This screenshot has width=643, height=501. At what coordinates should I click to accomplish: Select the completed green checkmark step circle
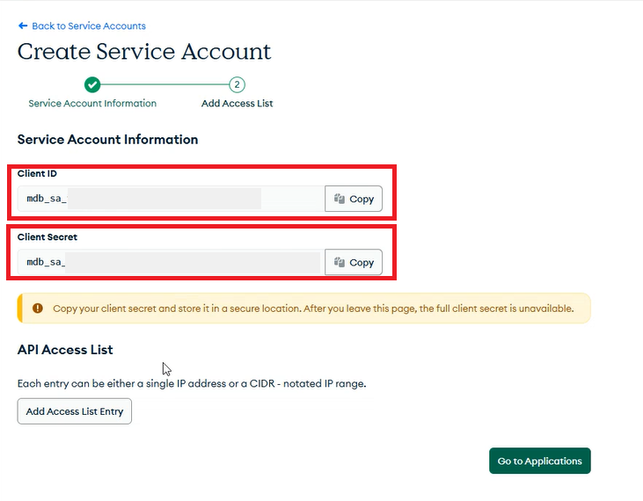[x=92, y=84]
